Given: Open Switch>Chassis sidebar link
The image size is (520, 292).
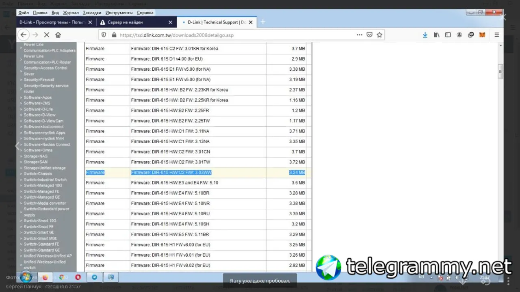Looking at the screenshot, I should tap(38, 174).
